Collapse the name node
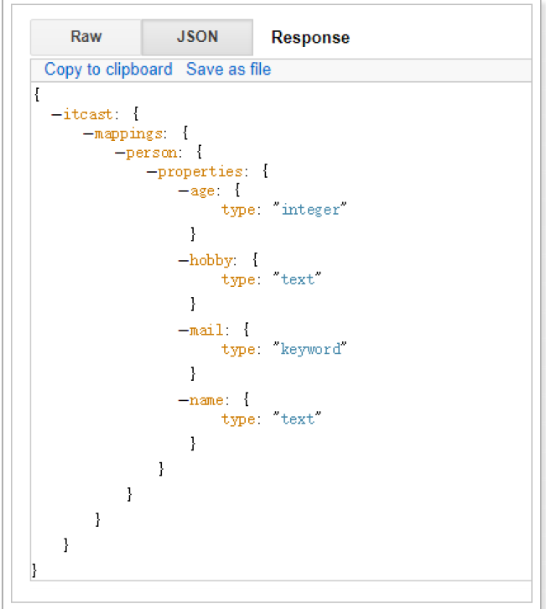The height and width of the screenshot is (609, 546). 184,400
